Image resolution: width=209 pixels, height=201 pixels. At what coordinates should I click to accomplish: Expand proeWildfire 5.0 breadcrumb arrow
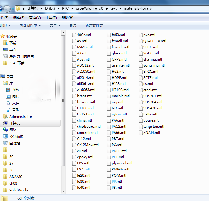(x=107, y=8)
